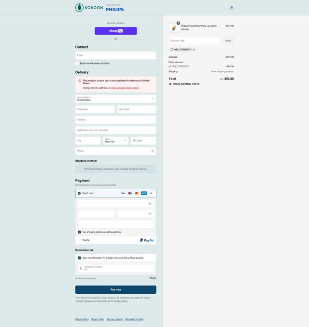Open the Privacy Policy link under Pay now
Image resolution: width=309 pixels, height=327 pixels.
coord(121,301)
